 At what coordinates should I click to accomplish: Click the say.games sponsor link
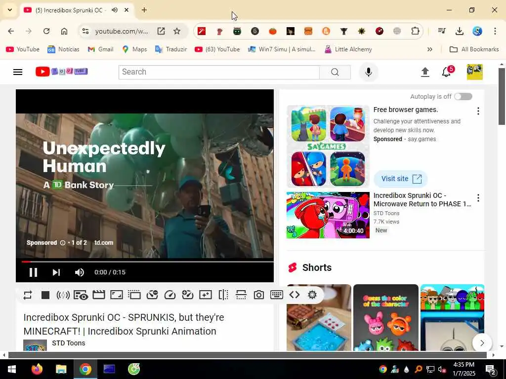point(422,139)
